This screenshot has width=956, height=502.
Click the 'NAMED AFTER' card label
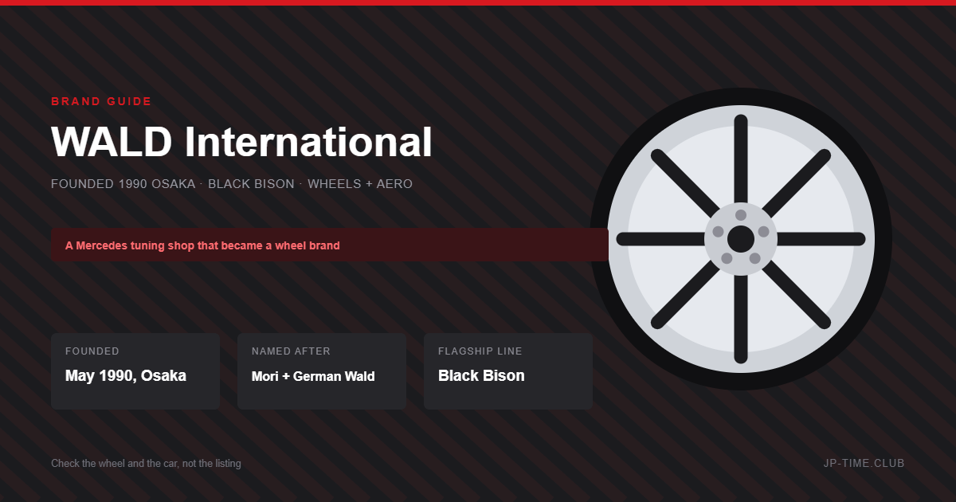click(291, 351)
